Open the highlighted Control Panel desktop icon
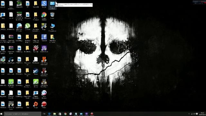 click(x=52, y=5)
